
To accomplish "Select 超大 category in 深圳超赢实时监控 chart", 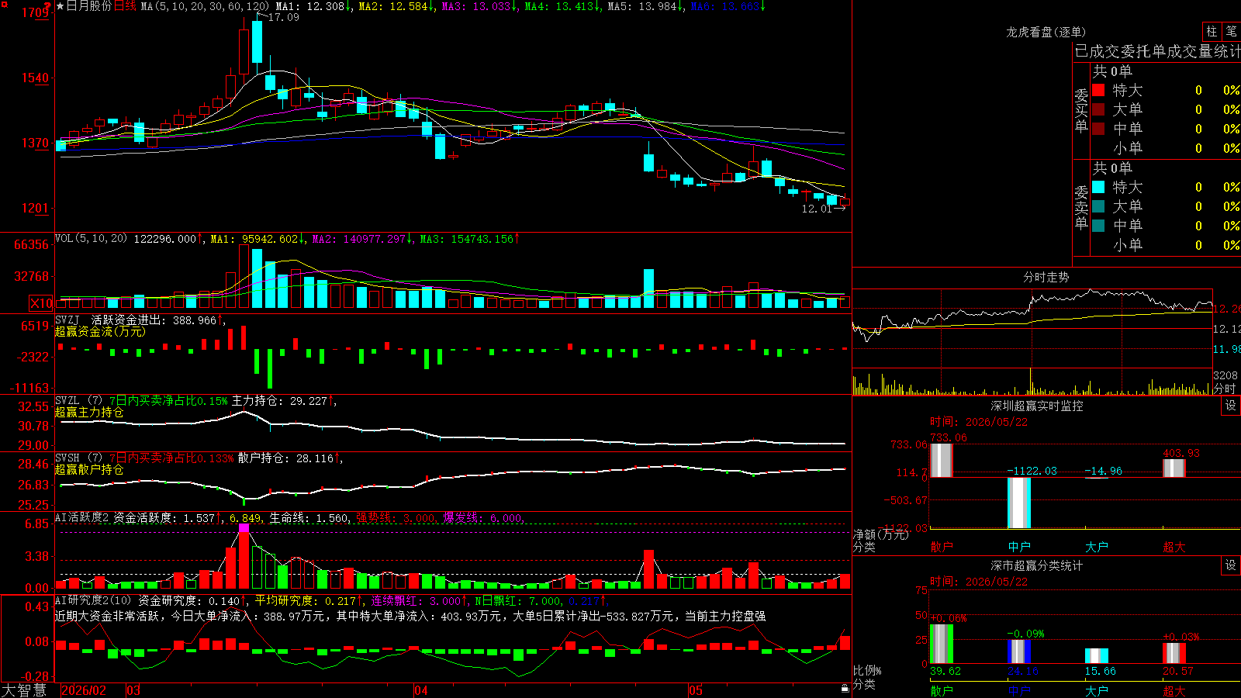I will pyautogui.click(x=1174, y=547).
